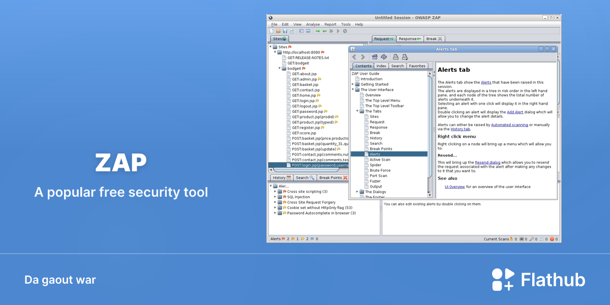Image resolution: width=610 pixels, height=305 pixels.
Task: Expand The Dialogs help section
Action: tap(357, 192)
